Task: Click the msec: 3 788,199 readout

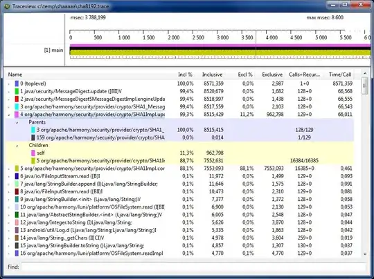Action: [88, 17]
